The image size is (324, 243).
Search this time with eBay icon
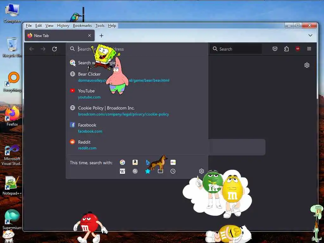coord(173,162)
